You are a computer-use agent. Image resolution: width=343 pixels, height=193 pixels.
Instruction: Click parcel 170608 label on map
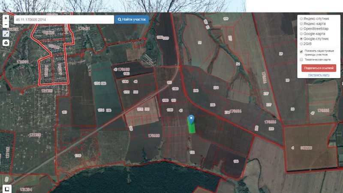tap(154, 135)
